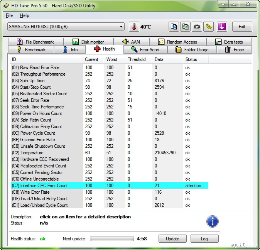Open the File menu
The height and width of the screenshot is (250, 260).
[x=9, y=15]
